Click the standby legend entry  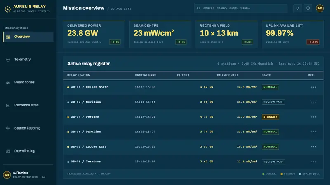click(x=288, y=174)
